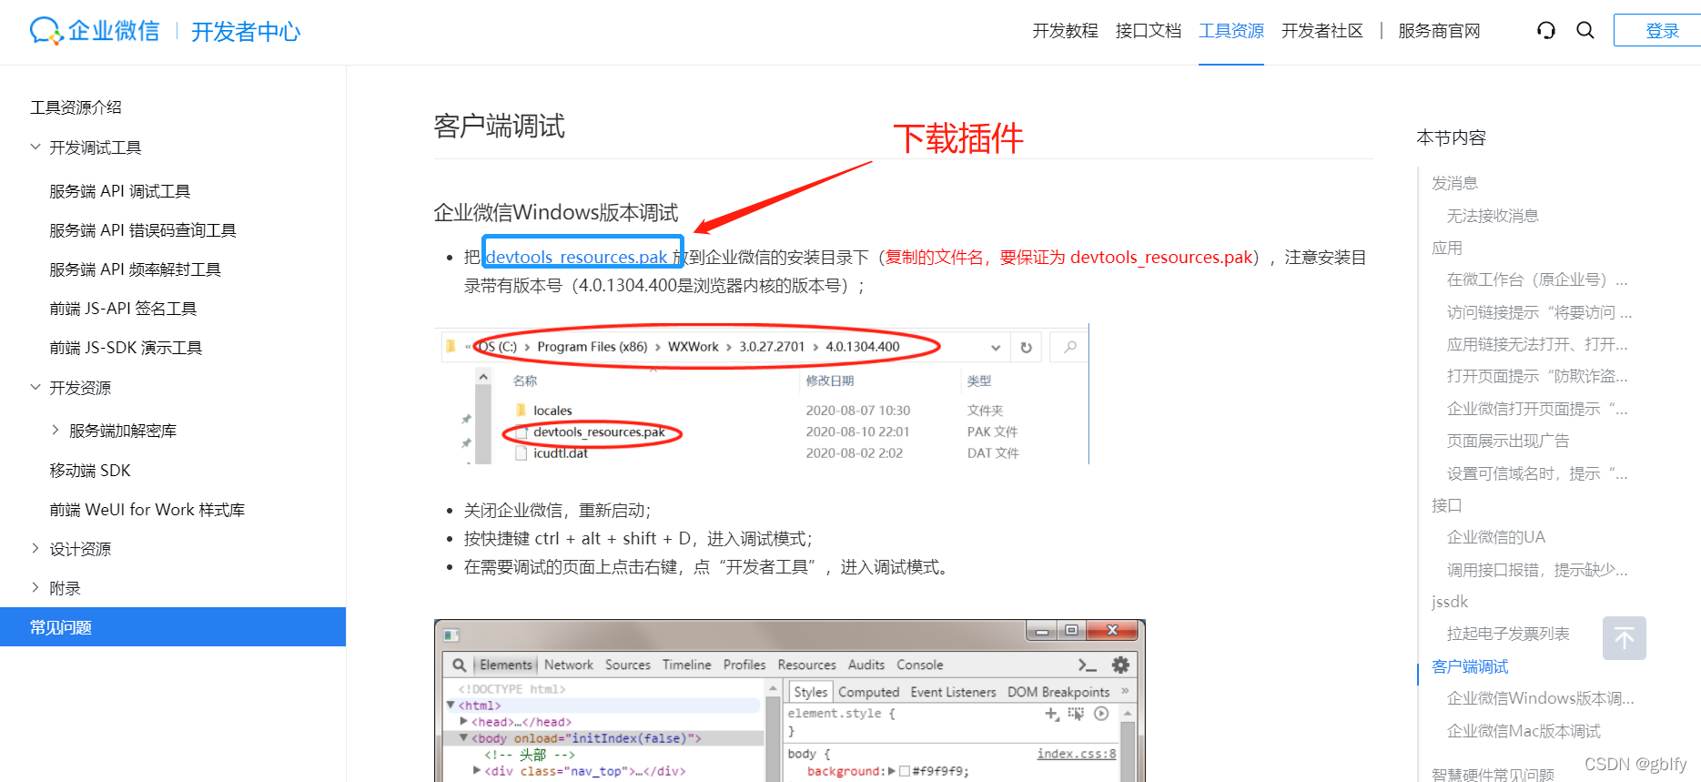This screenshot has height=782, width=1701.
Task: Open the 开发教程 top menu
Action: point(1065,31)
